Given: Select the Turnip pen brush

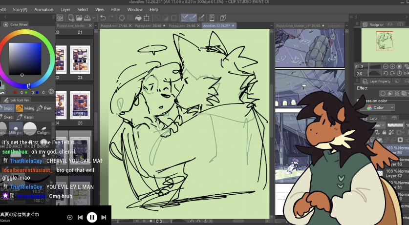Looking at the screenshot, I should (x=30, y=129).
